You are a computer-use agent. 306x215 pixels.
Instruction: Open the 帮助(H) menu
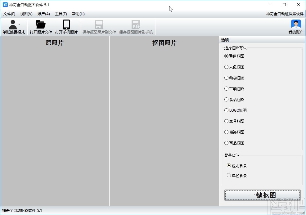pyautogui.click(x=78, y=14)
